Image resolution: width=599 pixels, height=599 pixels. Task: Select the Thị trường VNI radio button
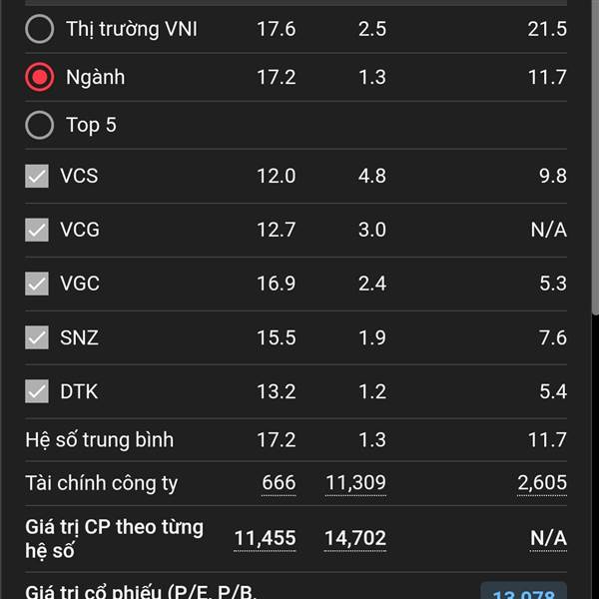pyautogui.click(x=40, y=29)
